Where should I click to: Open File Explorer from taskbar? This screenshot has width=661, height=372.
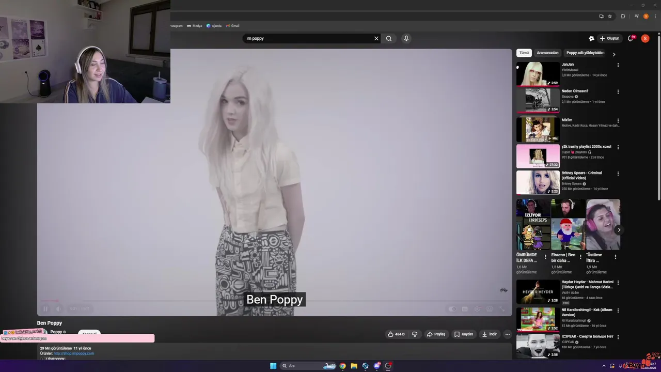[354, 366]
